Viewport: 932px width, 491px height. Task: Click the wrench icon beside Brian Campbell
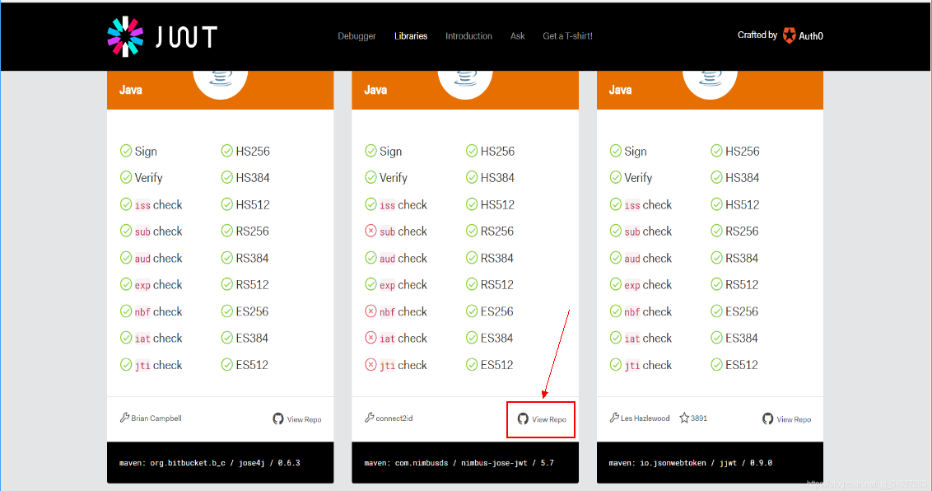point(125,418)
